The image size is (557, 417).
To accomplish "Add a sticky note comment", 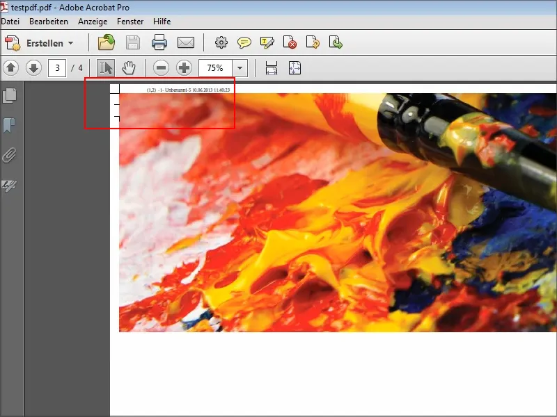I will (x=244, y=43).
